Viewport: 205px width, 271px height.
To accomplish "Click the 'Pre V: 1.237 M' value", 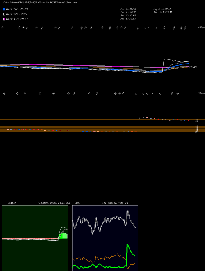I will [x=162, y=12].
